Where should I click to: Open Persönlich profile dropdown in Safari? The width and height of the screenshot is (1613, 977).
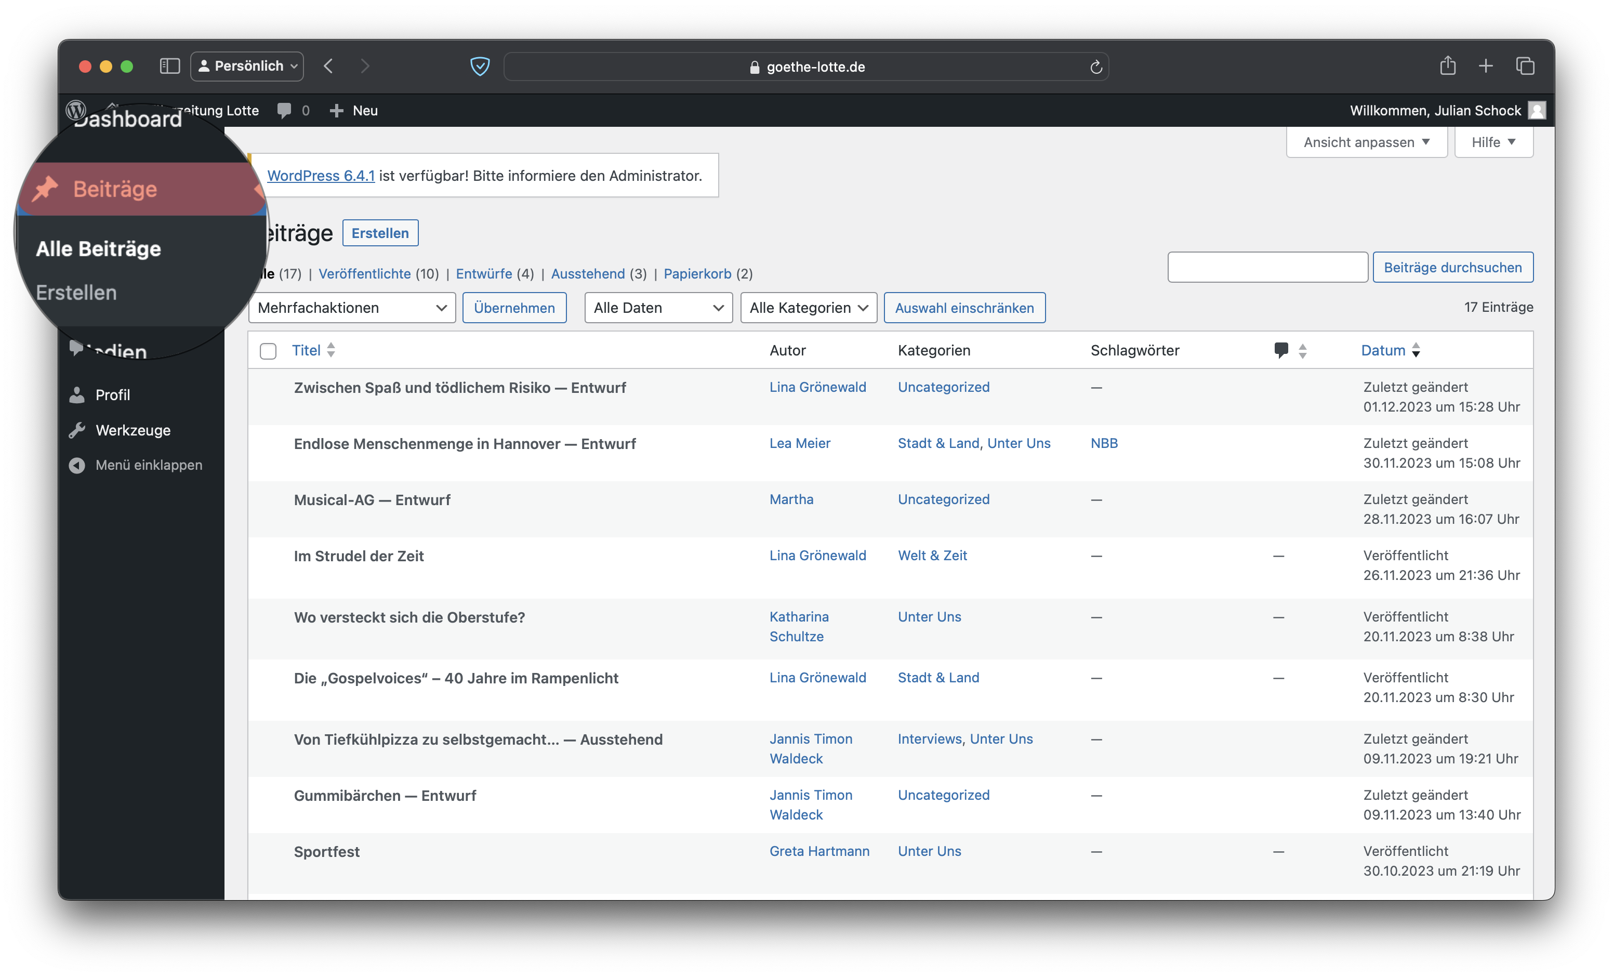point(247,66)
